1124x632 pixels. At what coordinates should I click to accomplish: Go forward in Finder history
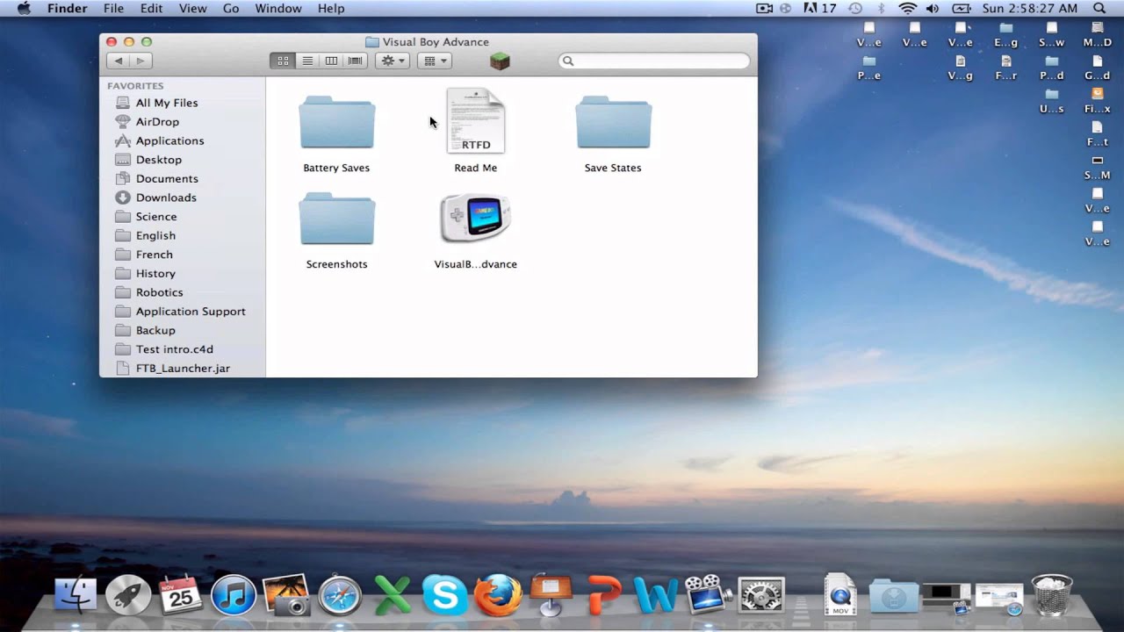click(140, 61)
